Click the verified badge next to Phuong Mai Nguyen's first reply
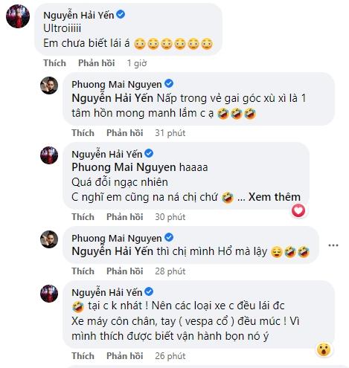The width and height of the screenshot is (349, 368). tap(169, 84)
